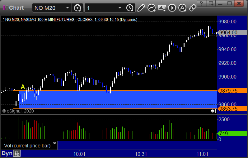Click the 11:01 time axis label
The image size is (248, 158).
click(203, 154)
